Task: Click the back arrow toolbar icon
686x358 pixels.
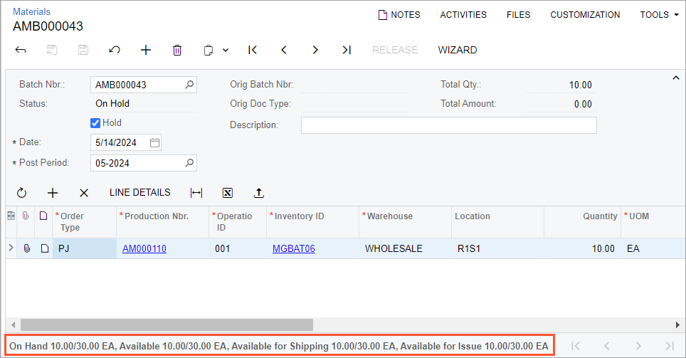Action: point(21,50)
